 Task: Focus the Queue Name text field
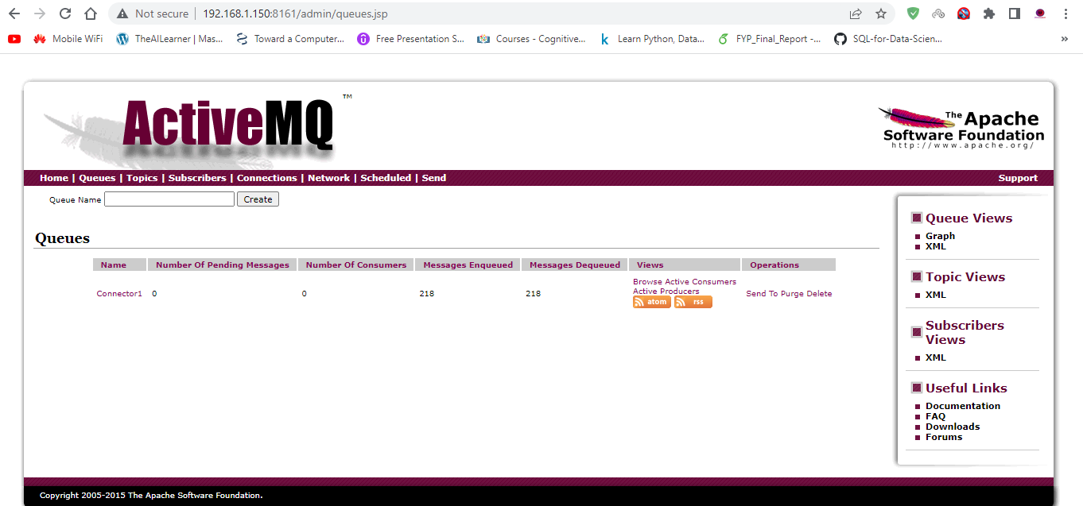click(x=169, y=199)
